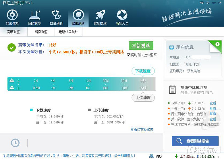Screen dimensions: 224x160
Task: Click 查看 link beside 关闭软件
Action: pyautogui.click(x=213, y=119)
